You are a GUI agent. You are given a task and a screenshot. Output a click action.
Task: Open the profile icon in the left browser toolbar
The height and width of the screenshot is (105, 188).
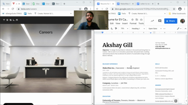point(86,9)
